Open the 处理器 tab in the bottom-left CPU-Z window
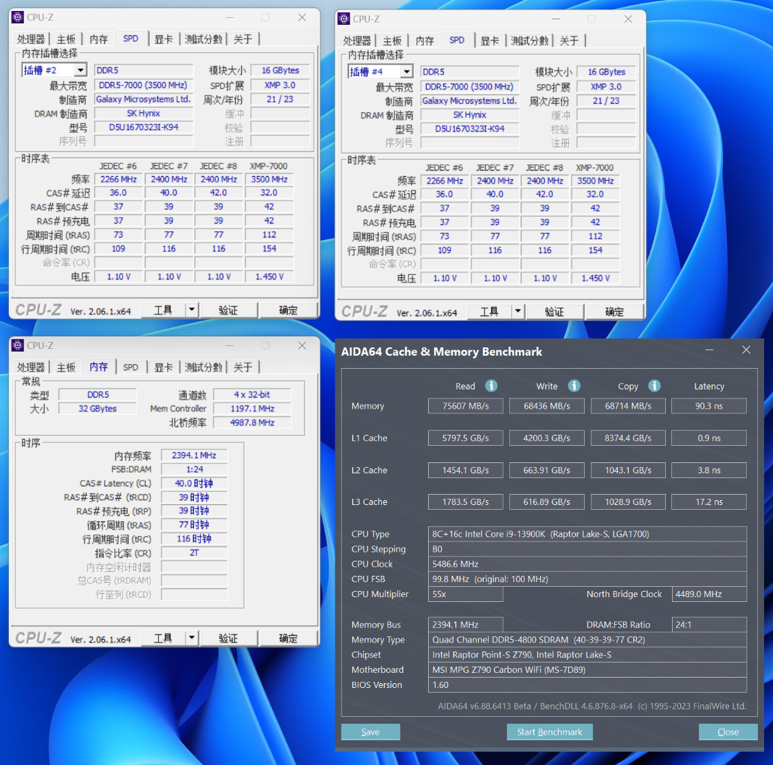Screen dimensions: 773x765 point(30,367)
